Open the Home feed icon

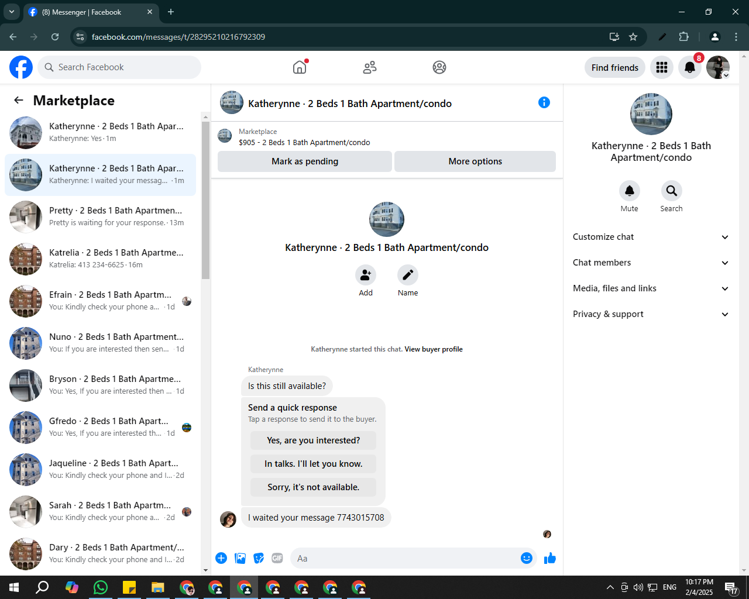pyautogui.click(x=300, y=67)
